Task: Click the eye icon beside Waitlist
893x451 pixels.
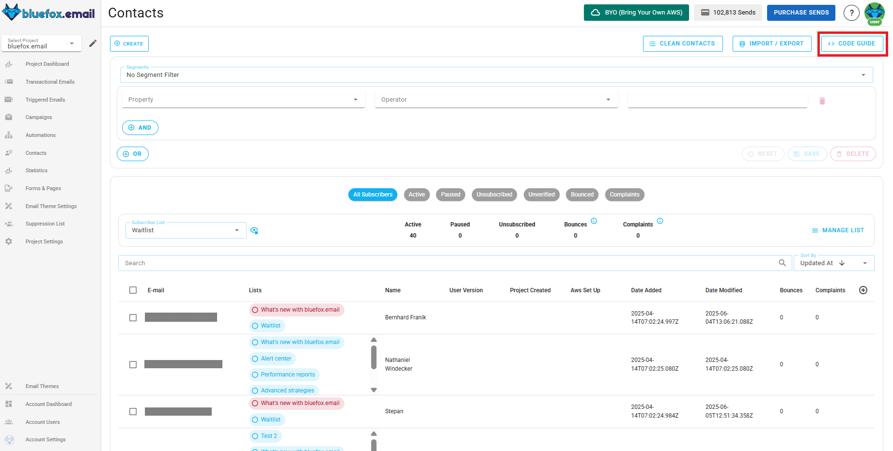Action: pos(254,230)
